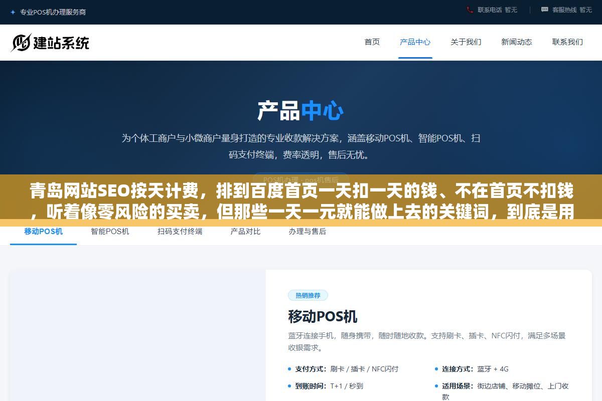Click the 支付方式 spec line
Viewport: 602px width, 401px height.
[x=347, y=369]
